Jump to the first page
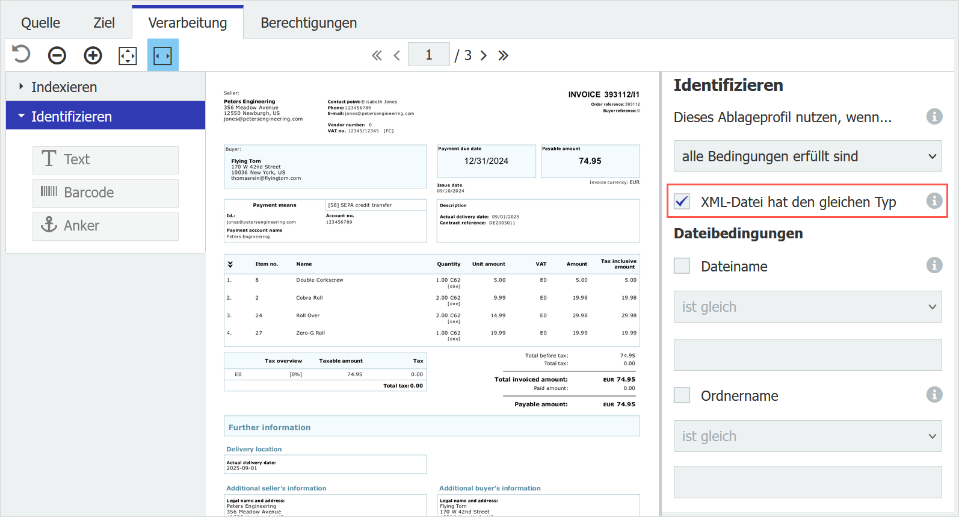 [x=377, y=55]
